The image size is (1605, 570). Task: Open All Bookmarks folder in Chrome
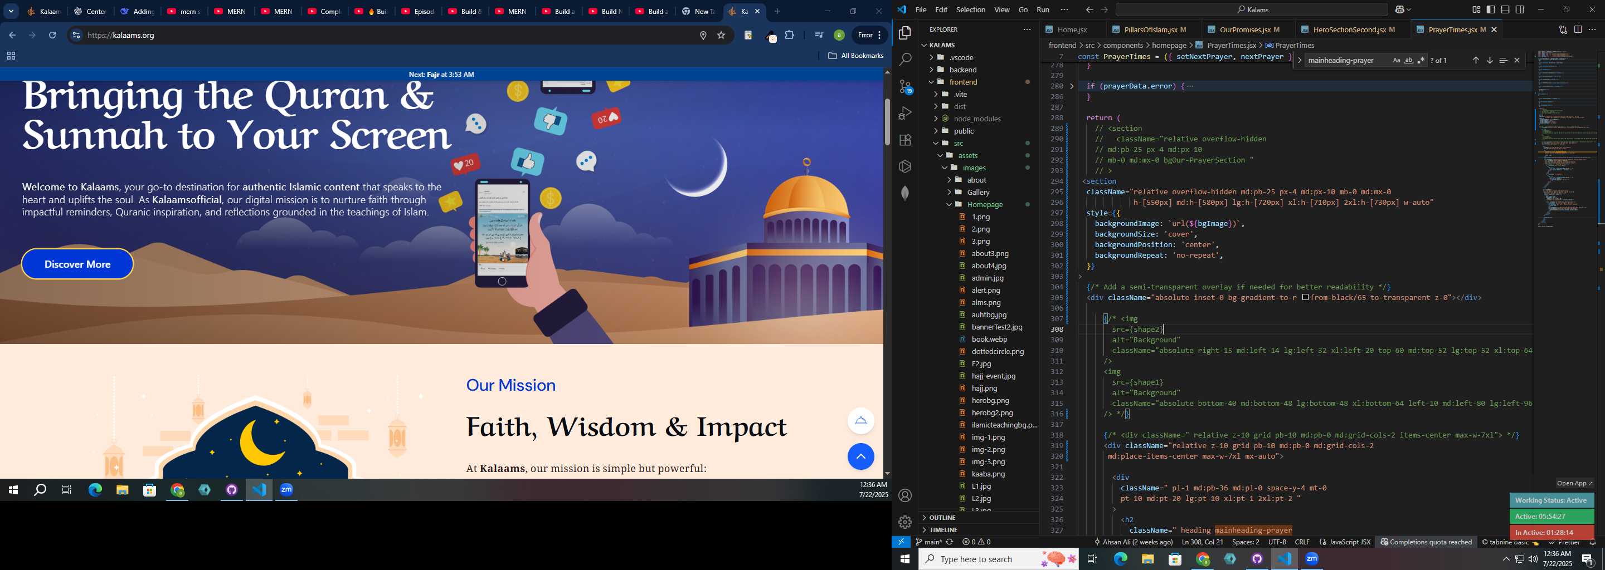[855, 56]
